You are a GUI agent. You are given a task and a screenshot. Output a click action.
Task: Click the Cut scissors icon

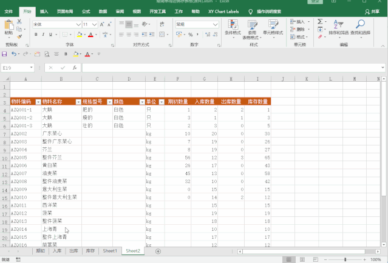pyautogui.click(x=20, y=22)
